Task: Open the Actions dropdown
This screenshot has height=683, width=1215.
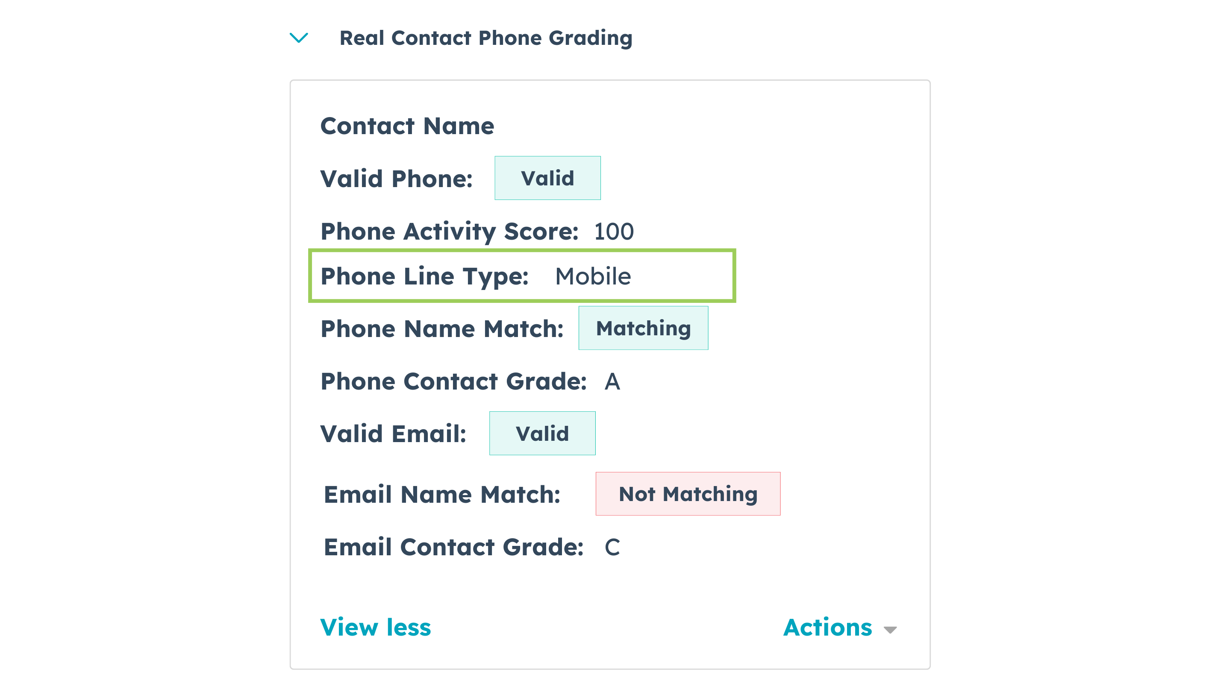Action: (828, 627)
